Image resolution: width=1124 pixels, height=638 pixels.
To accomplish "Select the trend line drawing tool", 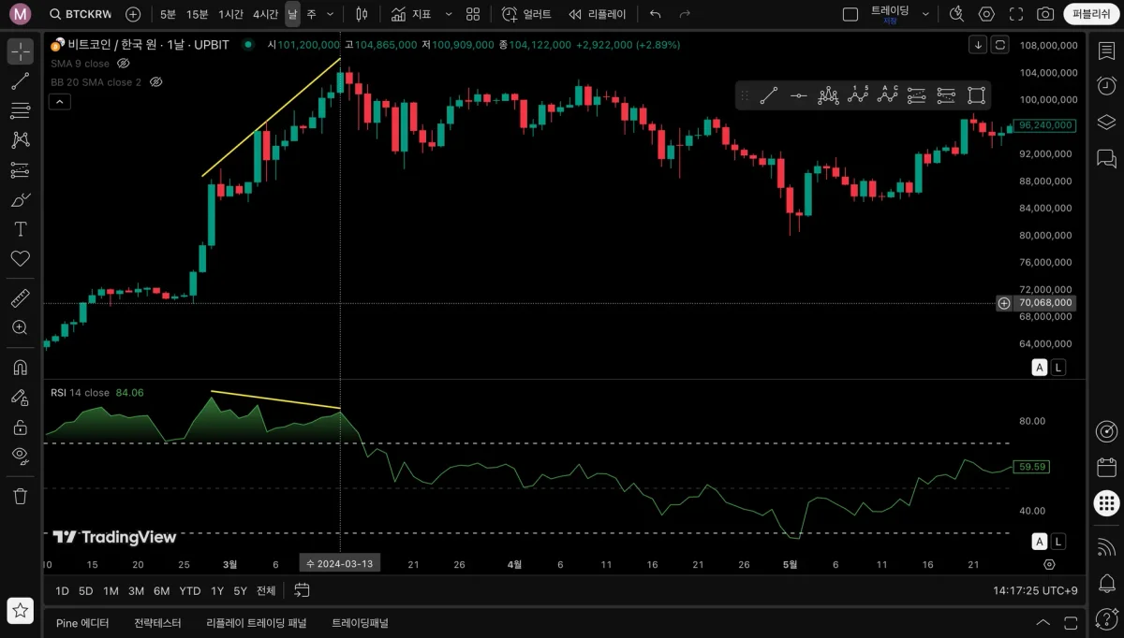I will coord(20,81).
